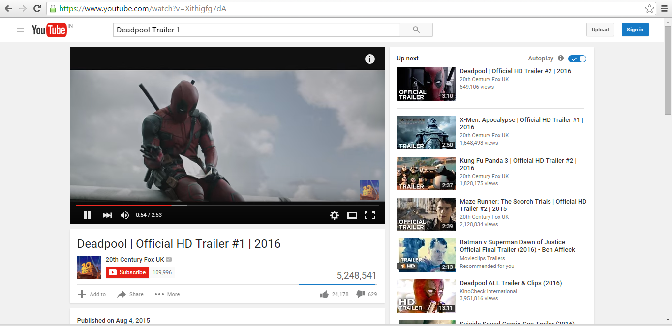Click the 1,648,498 views text
This screenshot has width=672, height=326.
479,143
